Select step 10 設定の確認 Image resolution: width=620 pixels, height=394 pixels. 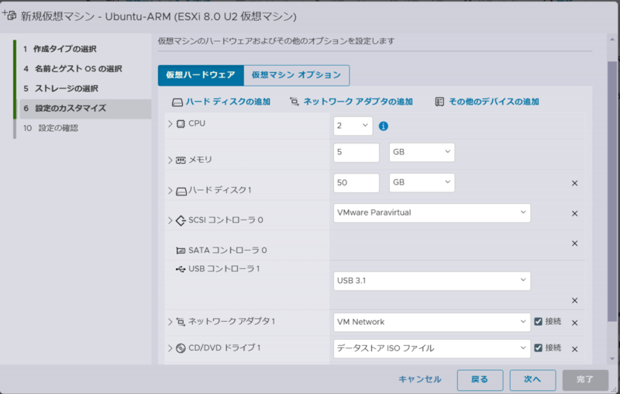[50, 128]
